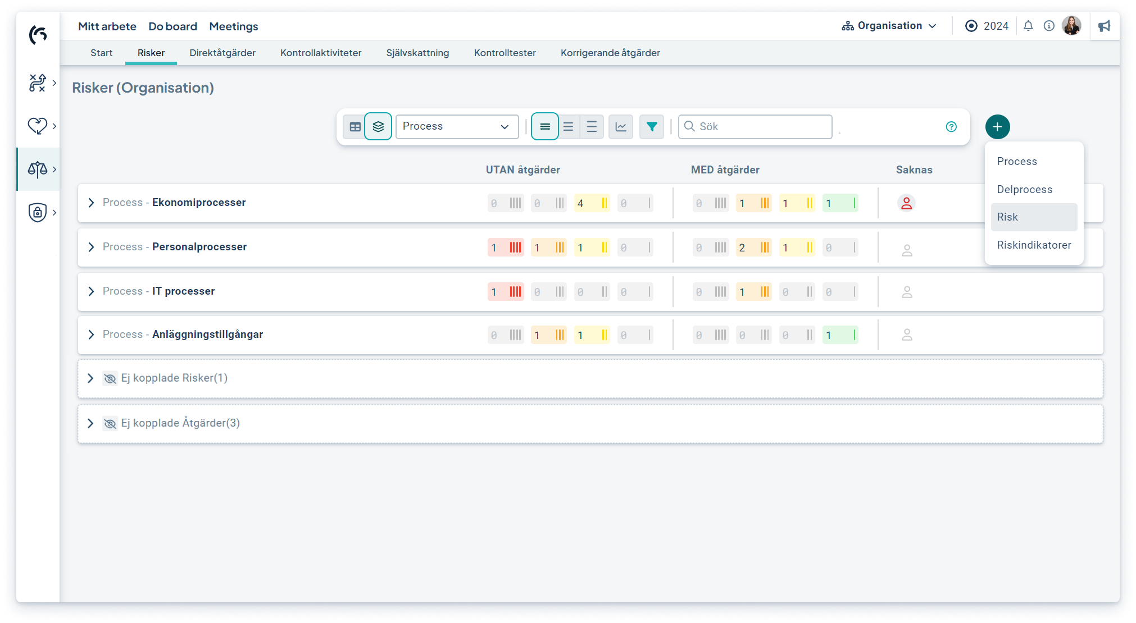1136x623 pixels.
Task: Show the line chart view
Action: (621, 127)
